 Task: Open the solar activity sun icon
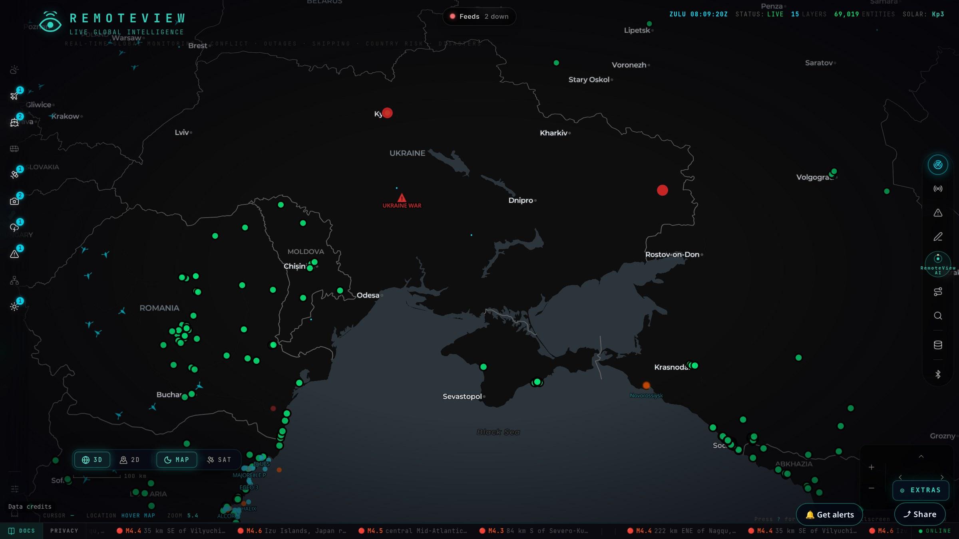(14, 307)
